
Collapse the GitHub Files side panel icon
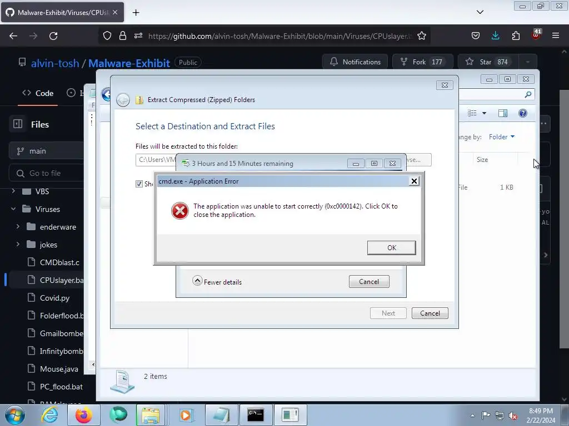18,124
